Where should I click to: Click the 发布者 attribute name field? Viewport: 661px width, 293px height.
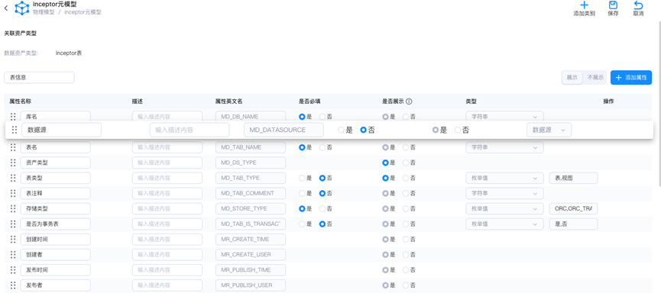tap(55, 285)
